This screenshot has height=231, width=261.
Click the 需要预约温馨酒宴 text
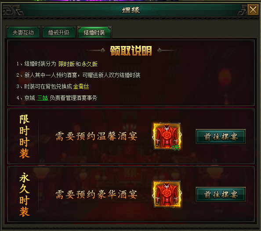pyautogui.click(x=97, y=136)
